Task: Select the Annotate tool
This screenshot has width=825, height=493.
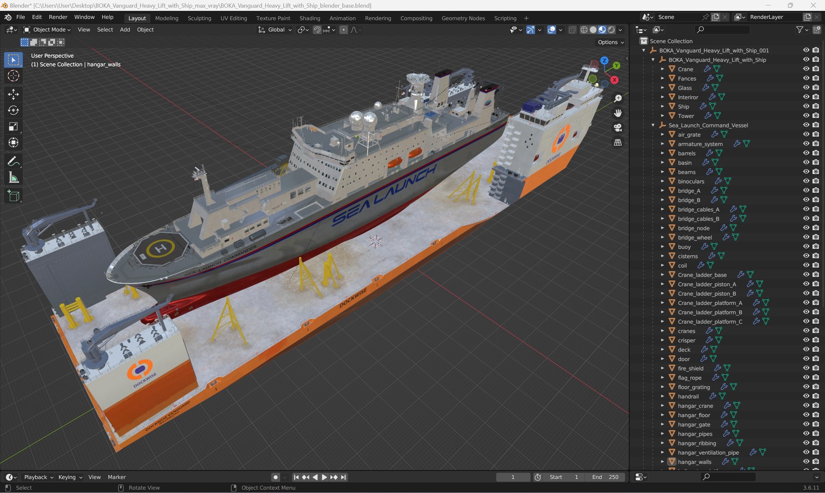Action: tap(13, 161)
